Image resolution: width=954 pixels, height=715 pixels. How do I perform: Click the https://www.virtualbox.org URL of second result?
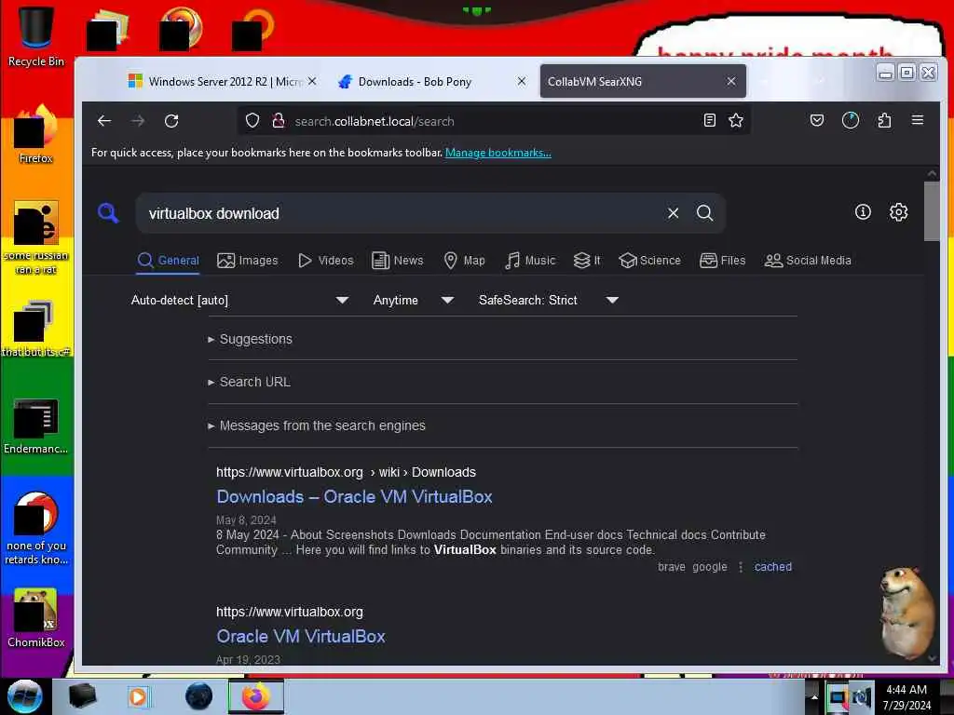coord(290,612)
